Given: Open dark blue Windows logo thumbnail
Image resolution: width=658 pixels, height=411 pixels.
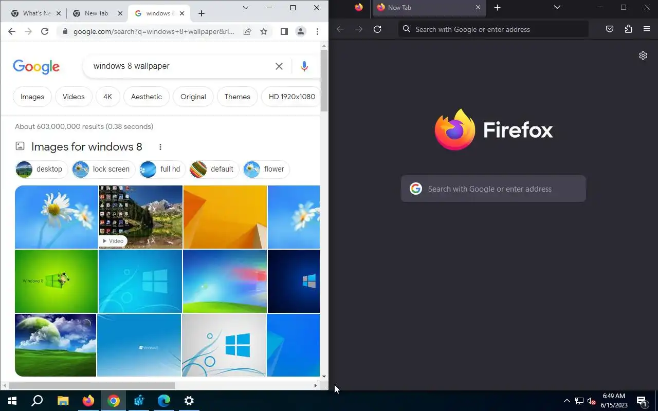Looking at the screenshot, I should (294, 281).
